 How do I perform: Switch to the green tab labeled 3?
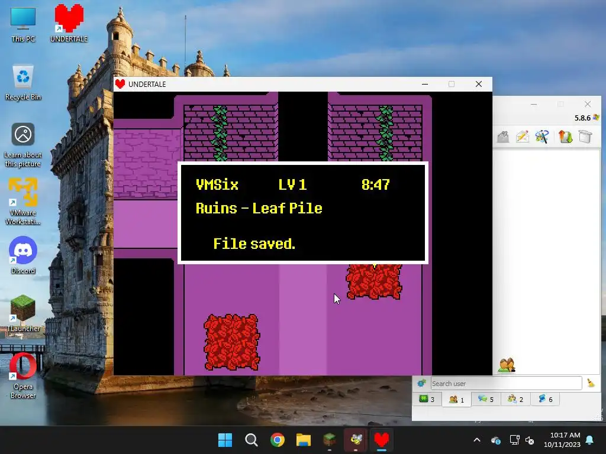[427, 399]
